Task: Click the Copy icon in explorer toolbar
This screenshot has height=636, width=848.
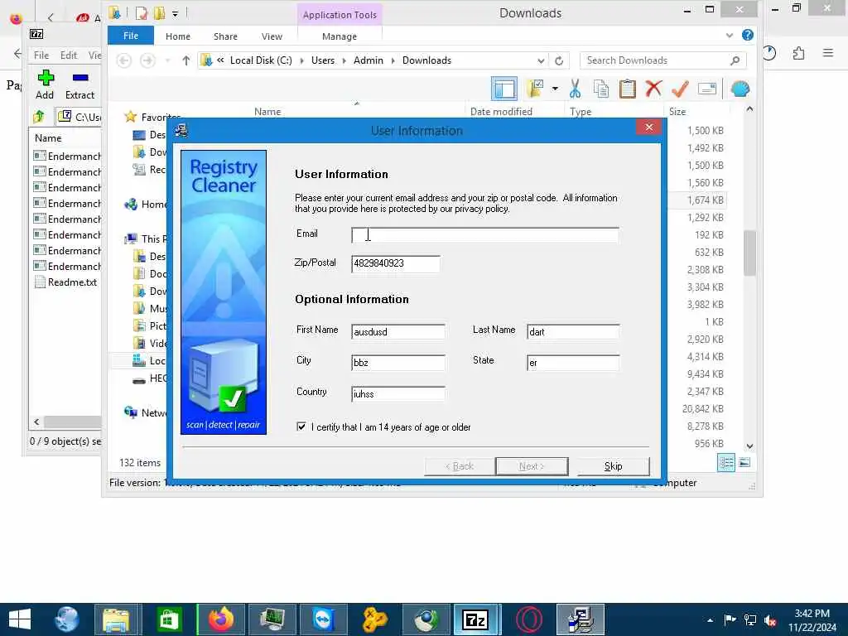Action: 601,89
